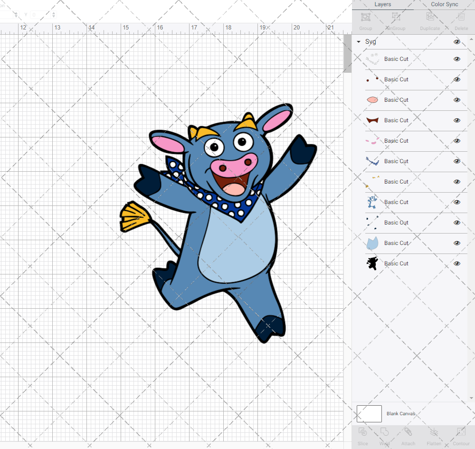This screenshot has width=475, height=449.
Task: Toggle visibility of pink oval tongue layer
Action: tap(457, 100)
